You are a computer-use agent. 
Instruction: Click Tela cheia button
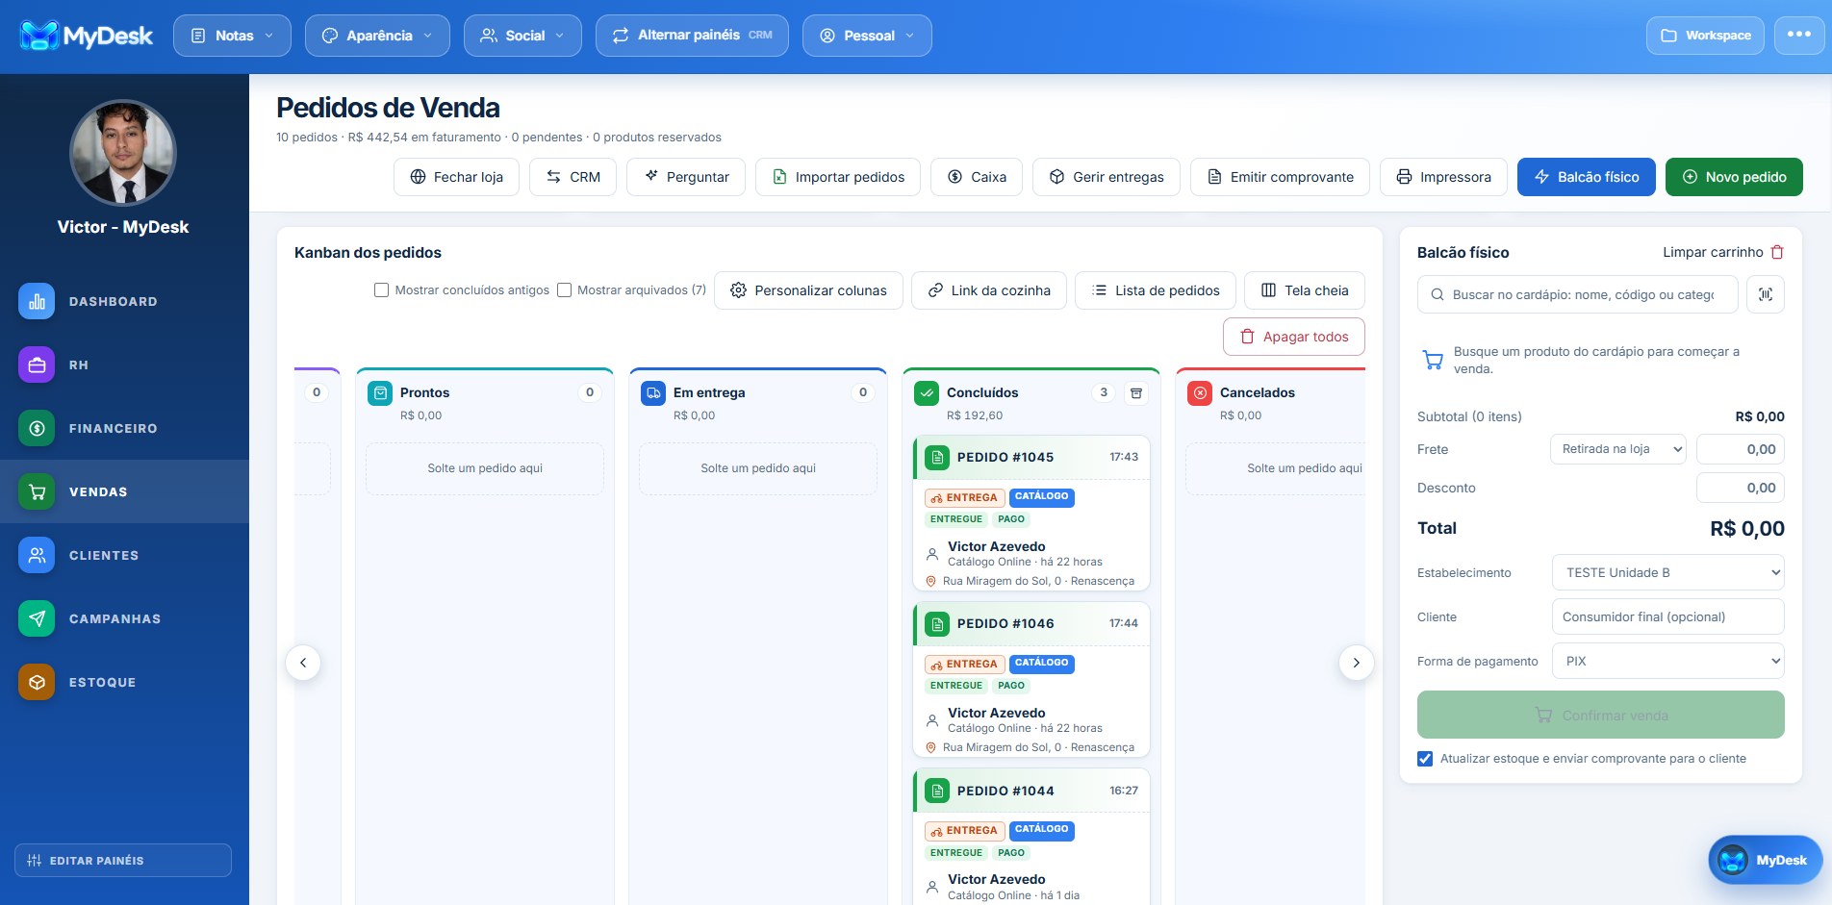pos(1305,290)
